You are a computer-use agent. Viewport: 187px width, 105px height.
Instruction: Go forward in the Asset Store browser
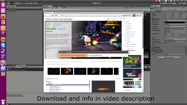(x=49, y=15)
